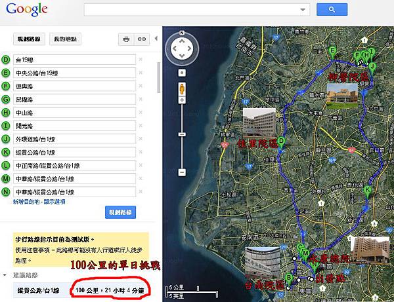Pan the map south
394x302 pixels.
coord(182,56)
